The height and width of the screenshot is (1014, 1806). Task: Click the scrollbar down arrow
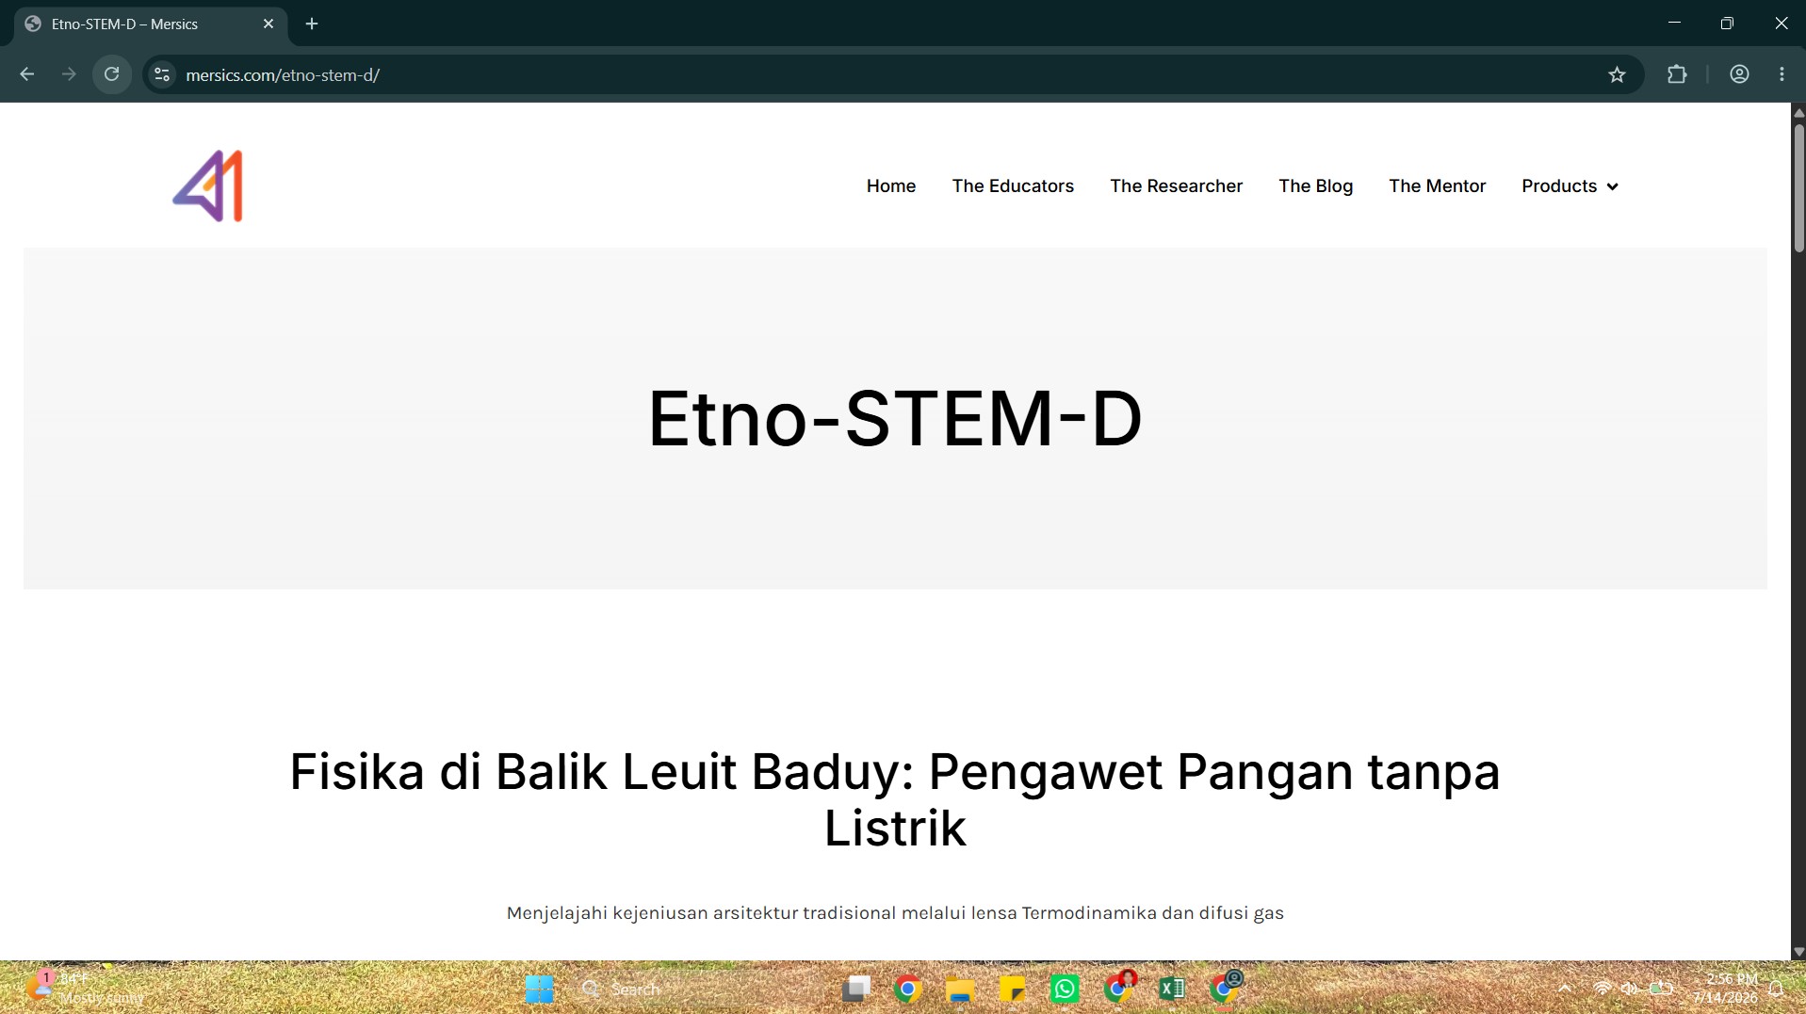(x=1798, y=951)
